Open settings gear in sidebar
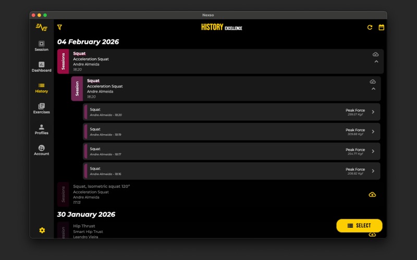The height and width of the screenshot is (260, 417). (x=42, y=230)
